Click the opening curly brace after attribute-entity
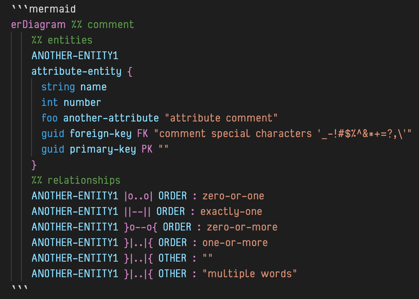 pos(130,71)
